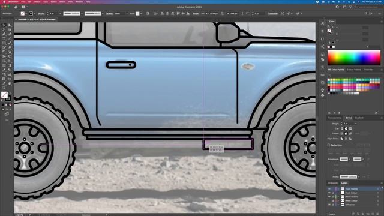Delete selection via Layers panel trash icon
Viewport: 384px width, 216px height.
(x=377, y=214)
